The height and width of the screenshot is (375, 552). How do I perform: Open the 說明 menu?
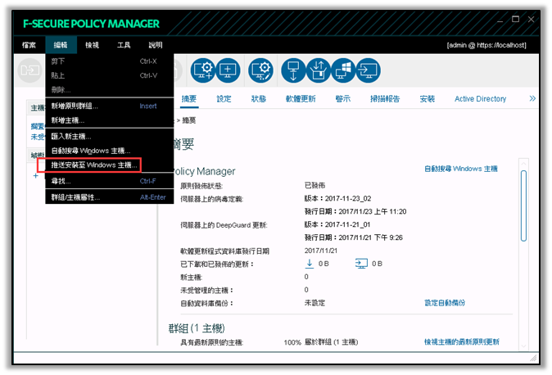point(156,45)
